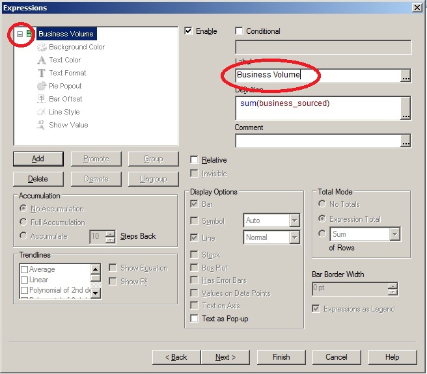
Task: Check the Text as Pop-up option
Action: 195,319
